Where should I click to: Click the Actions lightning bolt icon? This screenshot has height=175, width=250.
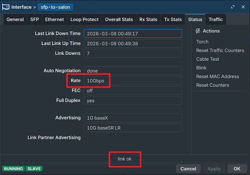pyautogui.click(x=198, y=31)
